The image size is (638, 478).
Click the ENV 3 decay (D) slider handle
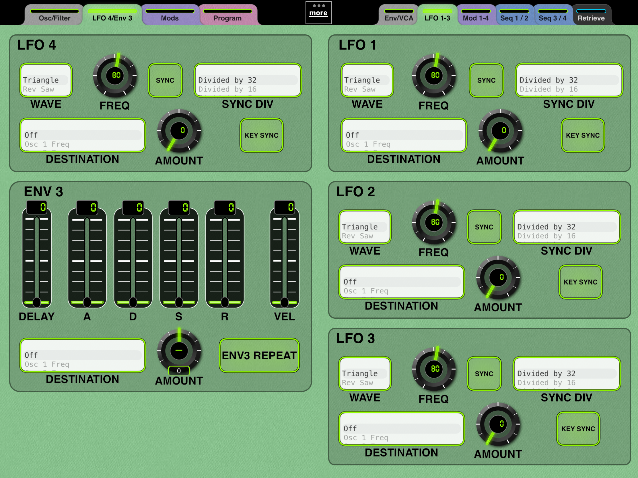(133, 302)
